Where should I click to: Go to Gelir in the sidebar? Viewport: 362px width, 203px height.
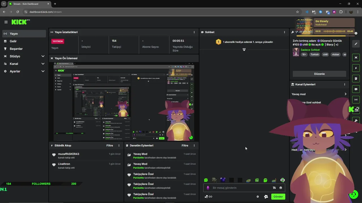click(24, 41)
